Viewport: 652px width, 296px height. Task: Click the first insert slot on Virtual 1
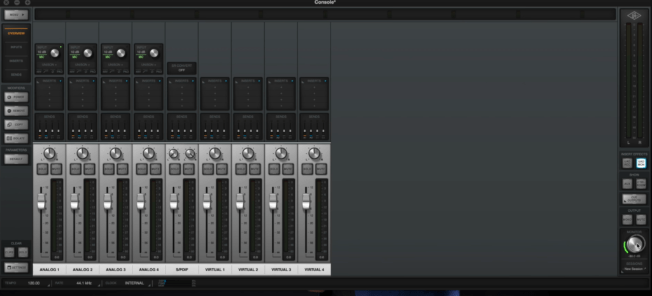[x=215, y=88]
